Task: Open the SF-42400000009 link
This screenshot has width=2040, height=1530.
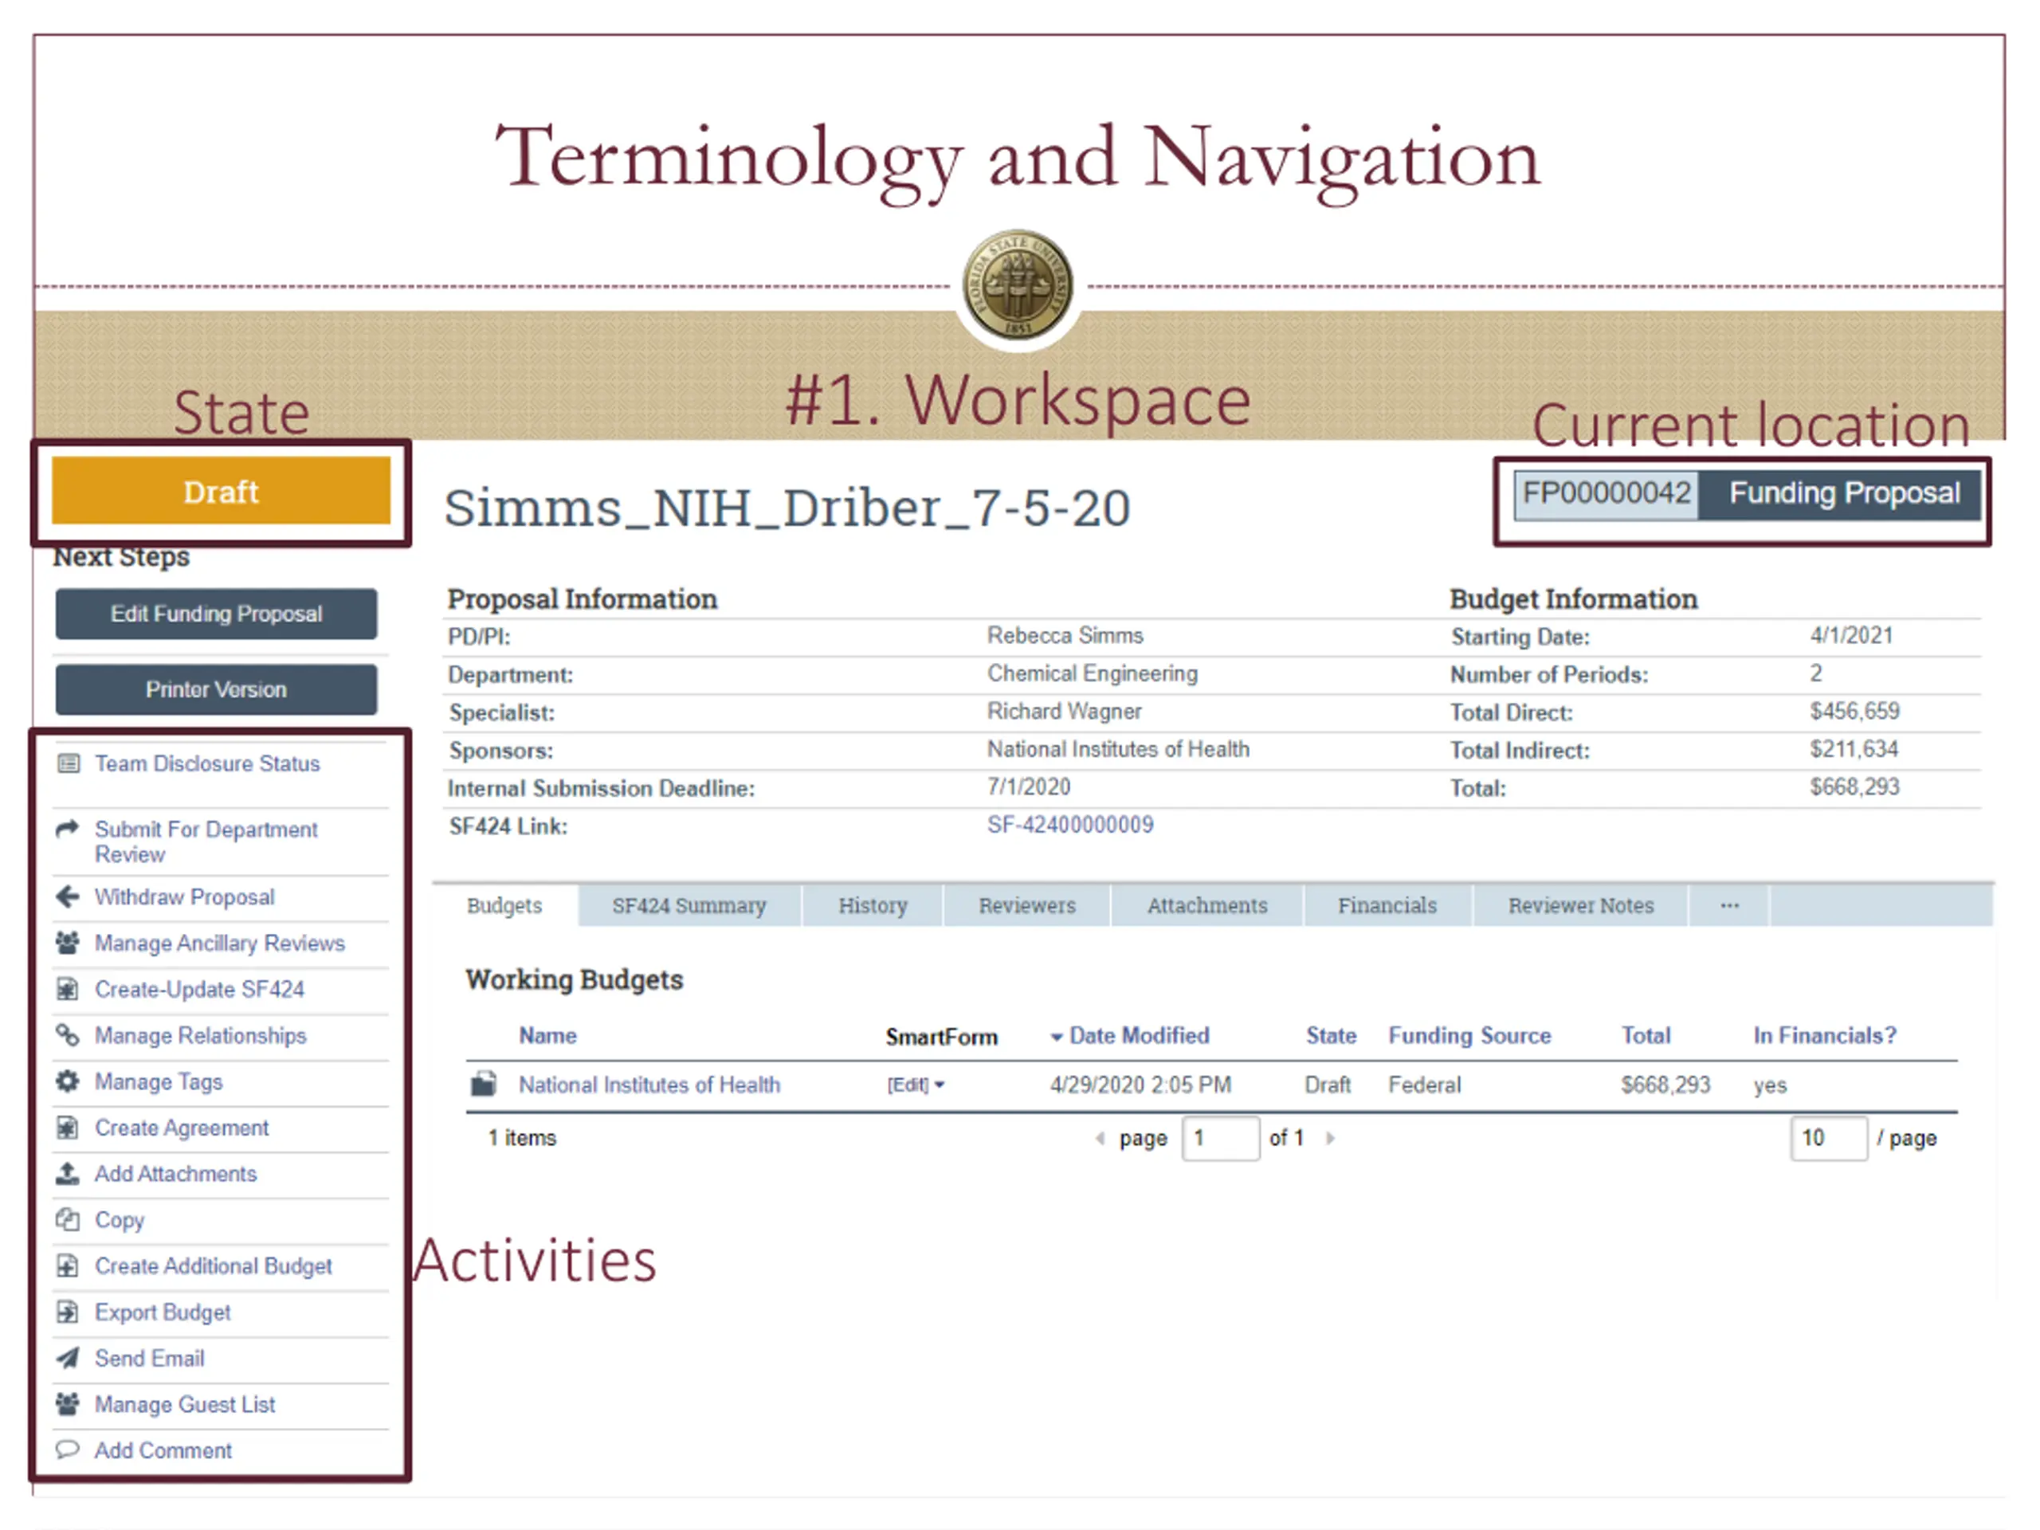Action: 1069,825
